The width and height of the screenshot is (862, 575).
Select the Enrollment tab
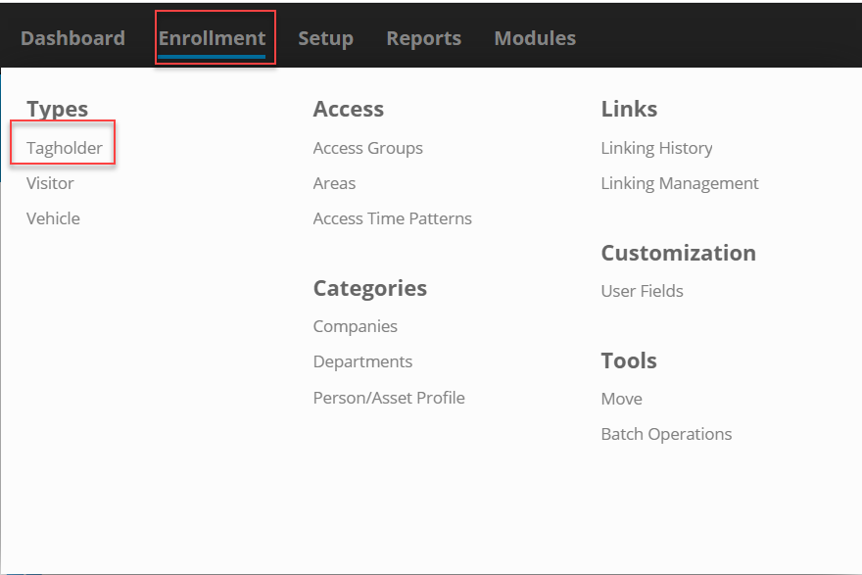pyautogui.click(x=213, y=38)
